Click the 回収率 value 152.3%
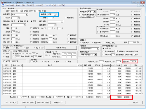 133,62
